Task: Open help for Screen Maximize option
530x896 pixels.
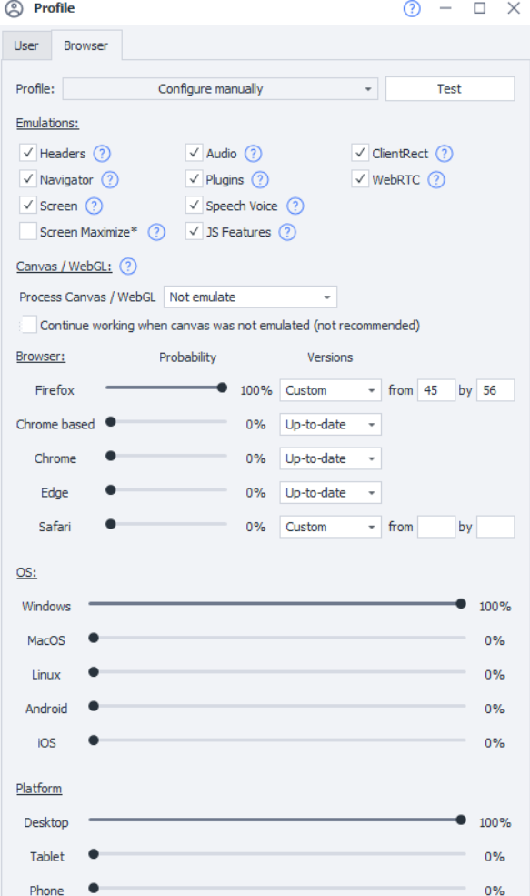Action: click(x=156, y=232)
